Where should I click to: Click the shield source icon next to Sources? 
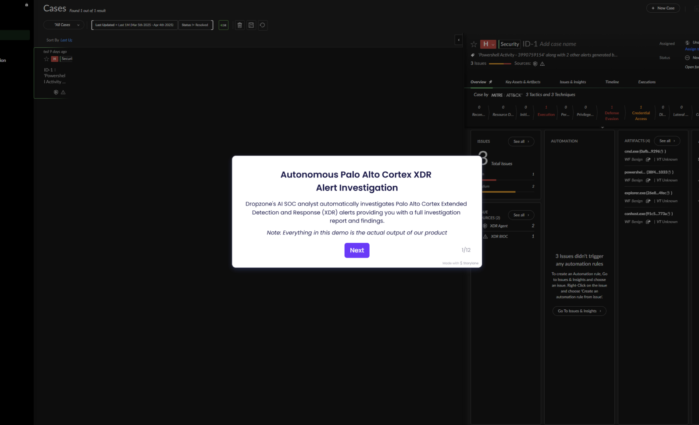click(x=535, y=64)
